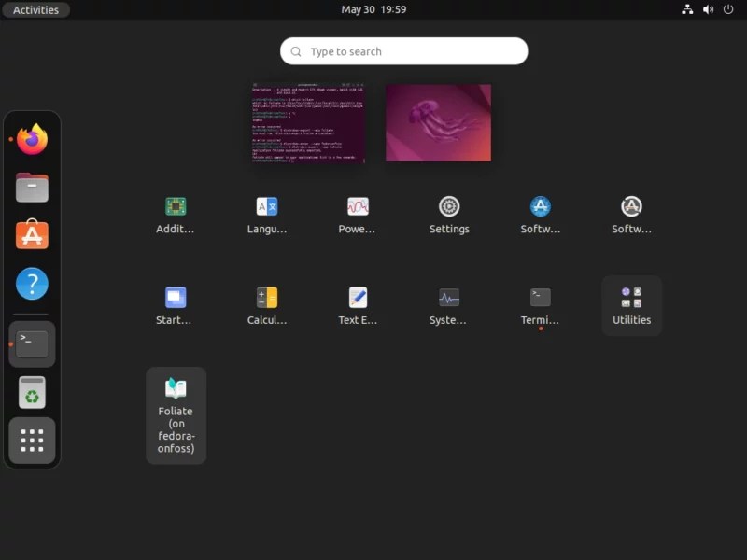Click the Type to search field
This screenshot has height=560, width=747.
tap(403, 51)
